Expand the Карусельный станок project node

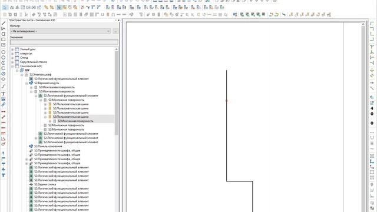[12, 62]
